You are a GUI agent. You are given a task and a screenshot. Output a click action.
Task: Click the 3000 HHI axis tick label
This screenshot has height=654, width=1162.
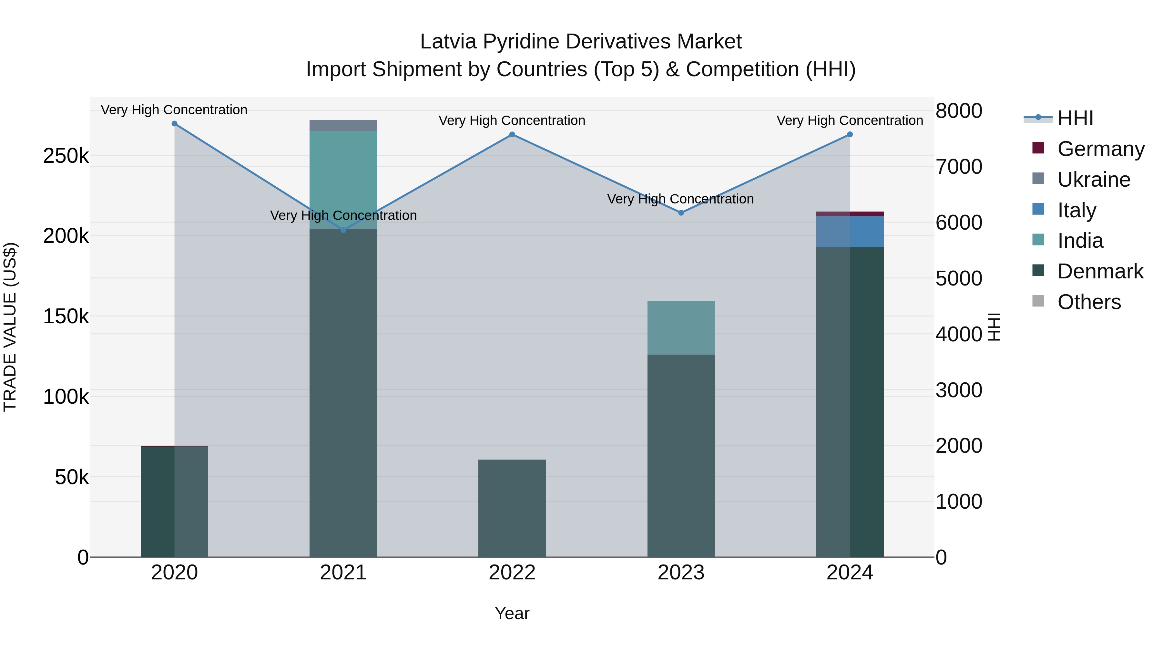[x=959, y=390]
